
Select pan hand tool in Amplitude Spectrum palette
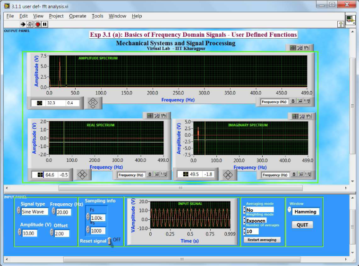pos(307,48)
